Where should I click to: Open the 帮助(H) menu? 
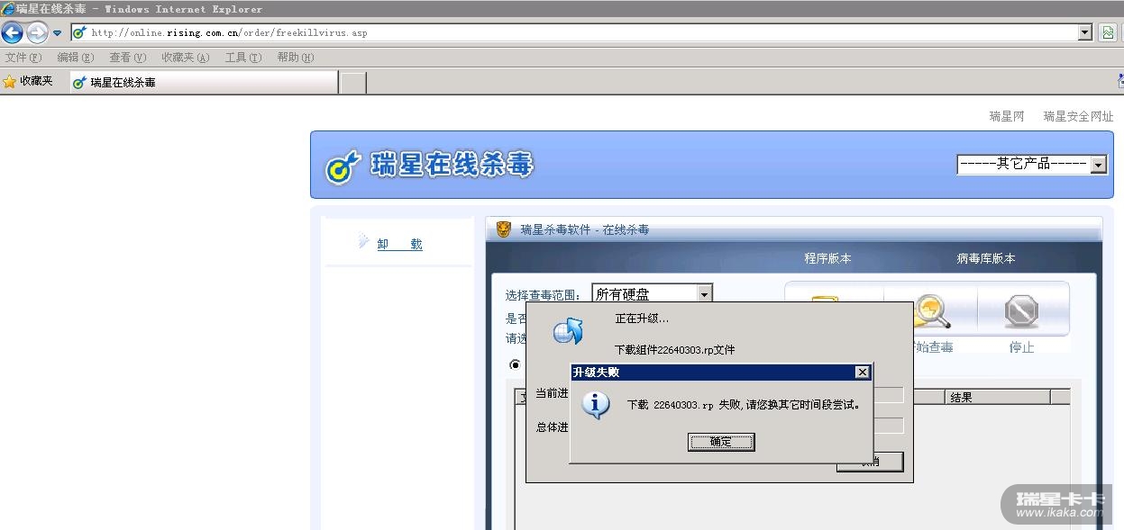point(296,58)
